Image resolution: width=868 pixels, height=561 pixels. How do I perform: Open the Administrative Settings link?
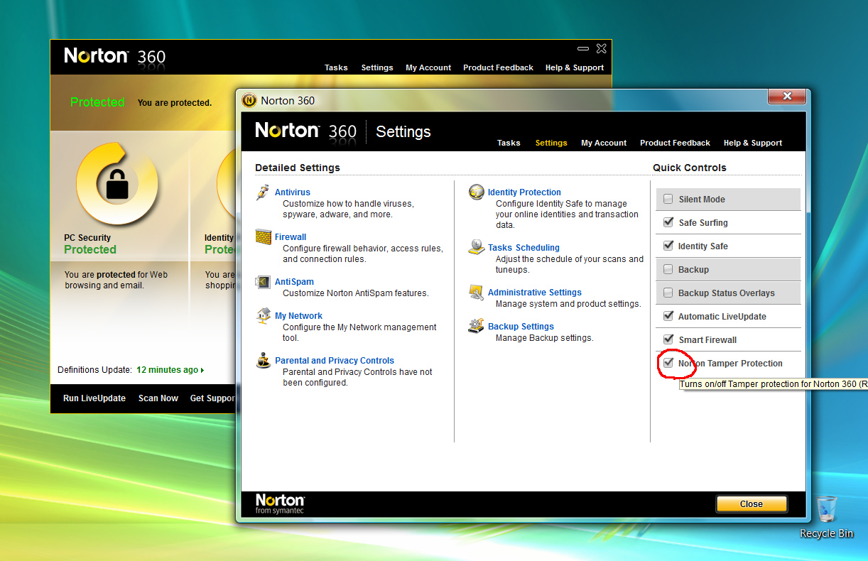point(535,293)
